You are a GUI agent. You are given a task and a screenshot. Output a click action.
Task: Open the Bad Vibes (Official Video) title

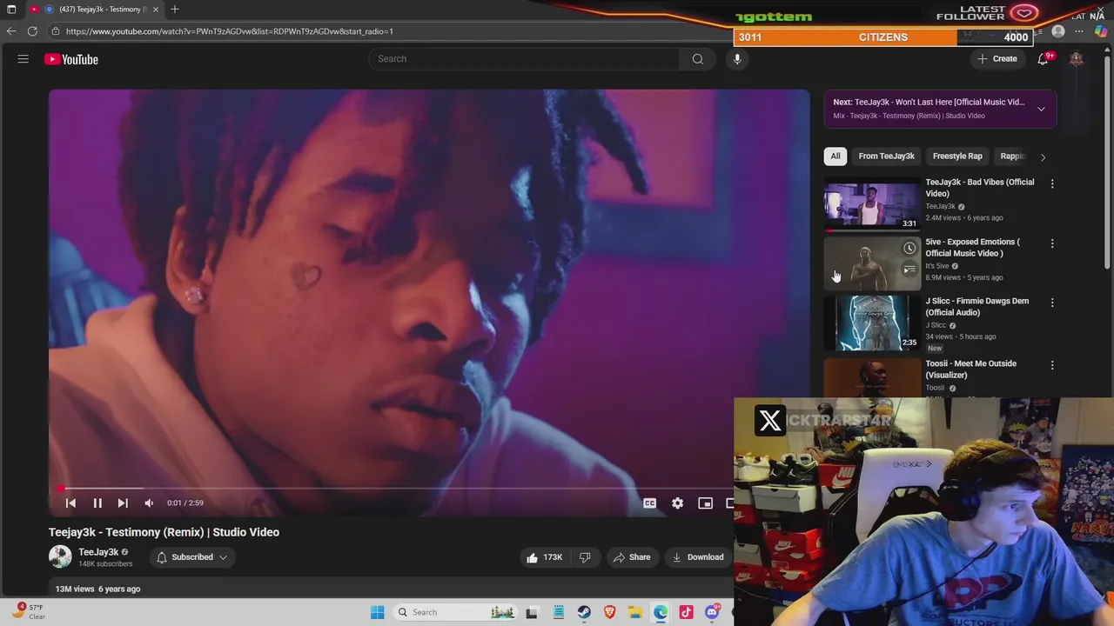pyautogui.click(x=980, y=188)
